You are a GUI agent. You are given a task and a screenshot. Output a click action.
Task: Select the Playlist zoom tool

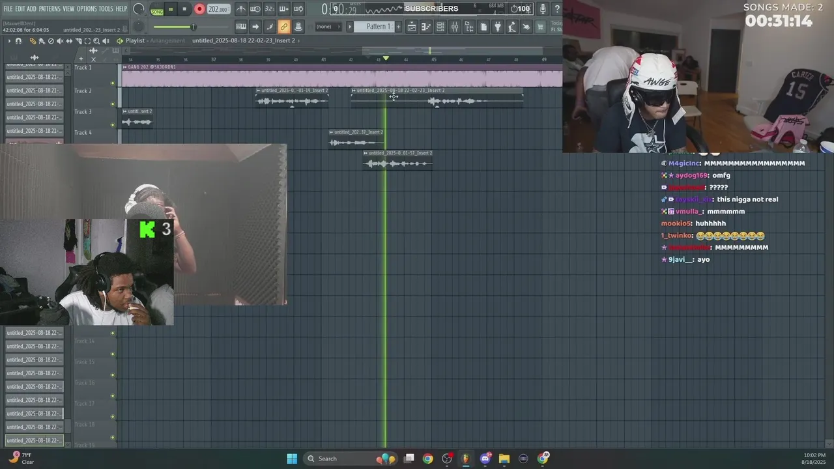point(96,40)
